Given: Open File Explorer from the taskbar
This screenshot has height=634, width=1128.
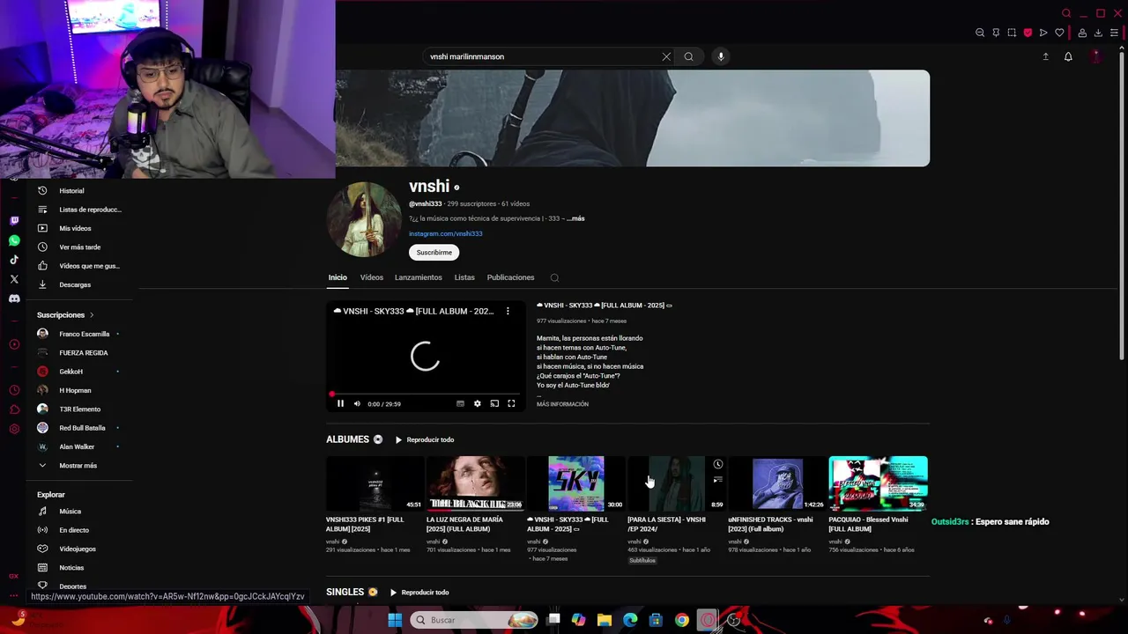Looking at the screenshot, I should pos(605,620).
